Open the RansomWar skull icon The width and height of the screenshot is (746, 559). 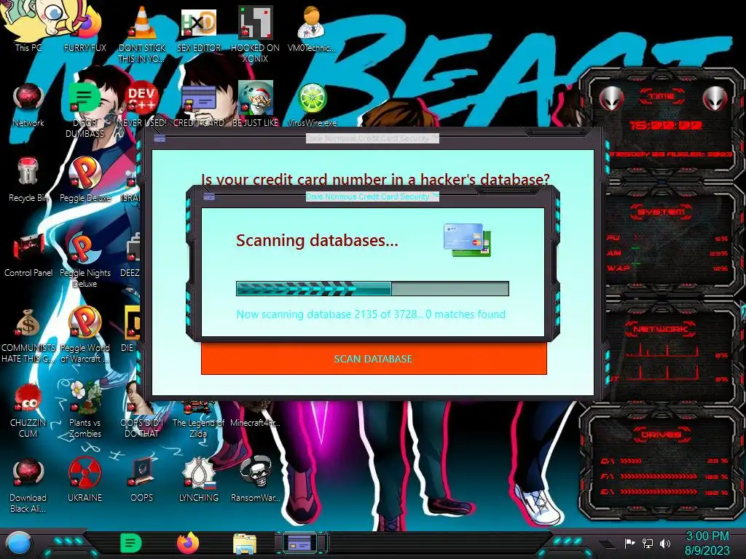tap(255, 472)
